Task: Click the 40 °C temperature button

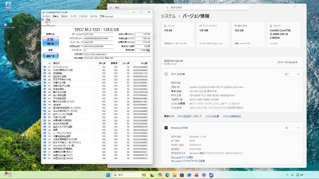Action: tap(51, 56)
